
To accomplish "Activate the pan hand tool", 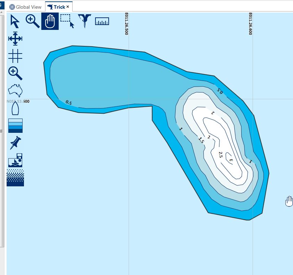I will [50, 21].
